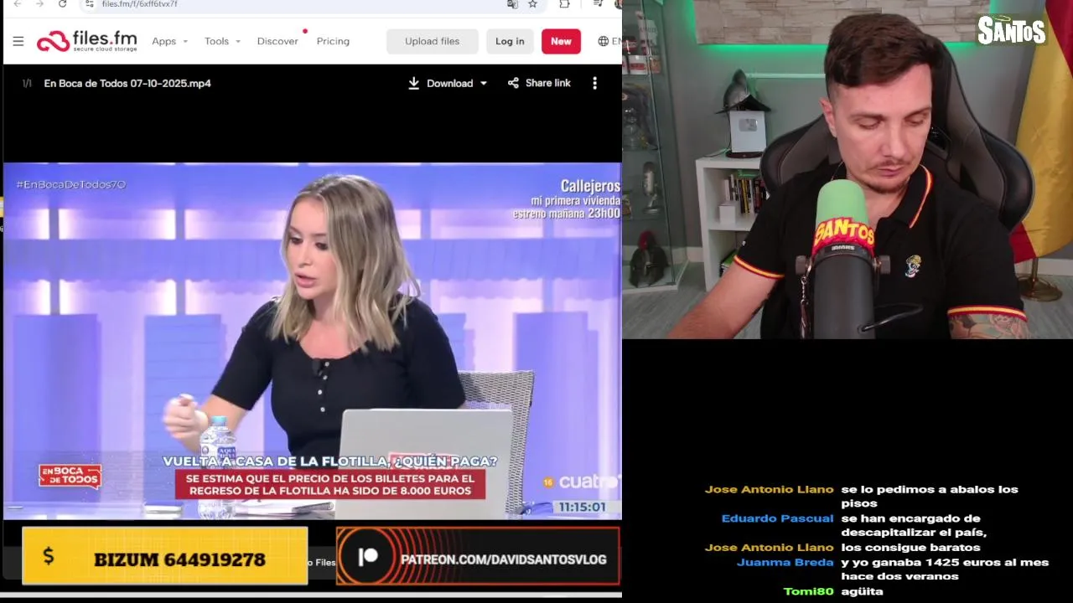Click the video player frame

click(x=312, y=341)
